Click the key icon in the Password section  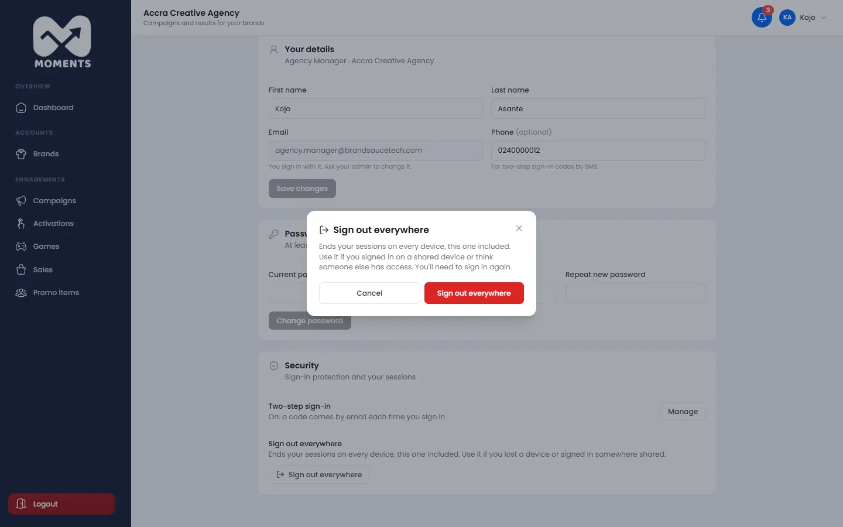point(273,234)
